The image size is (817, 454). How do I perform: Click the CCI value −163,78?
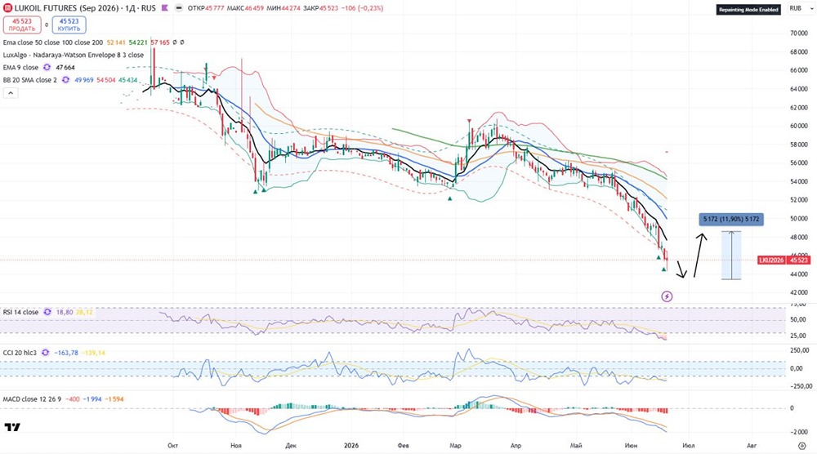[66, 353]
